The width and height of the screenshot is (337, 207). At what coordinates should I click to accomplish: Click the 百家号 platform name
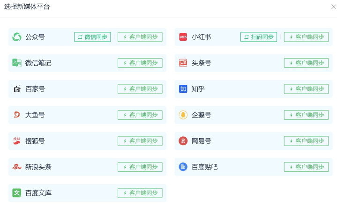[x=35, y=89]
